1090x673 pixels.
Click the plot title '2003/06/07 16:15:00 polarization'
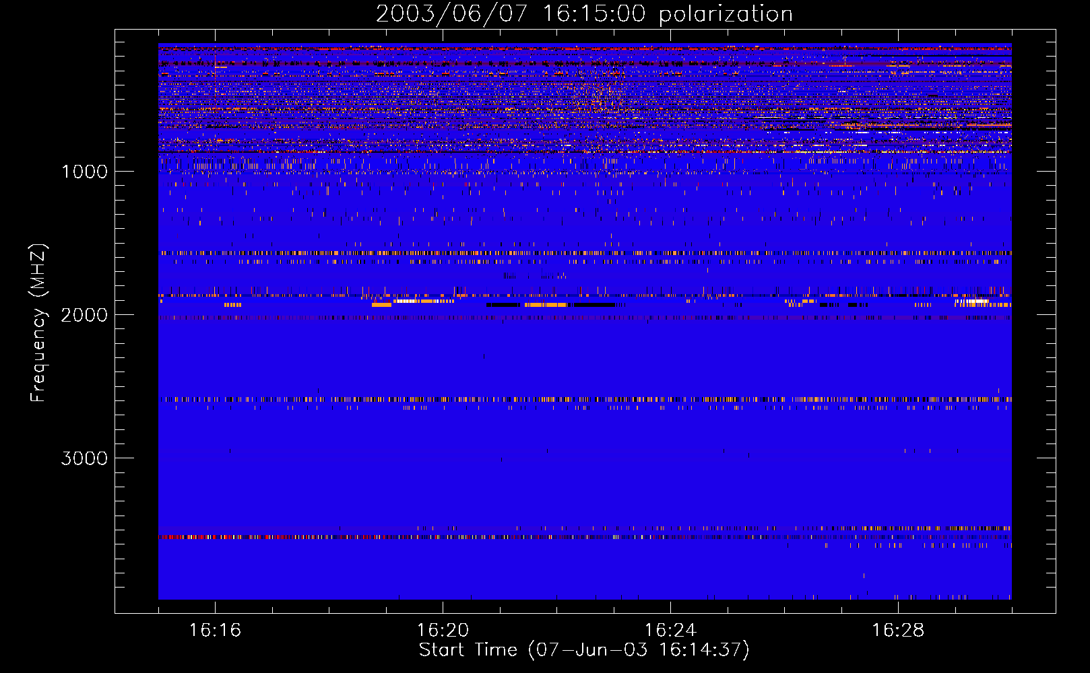[x=584, y=13]
